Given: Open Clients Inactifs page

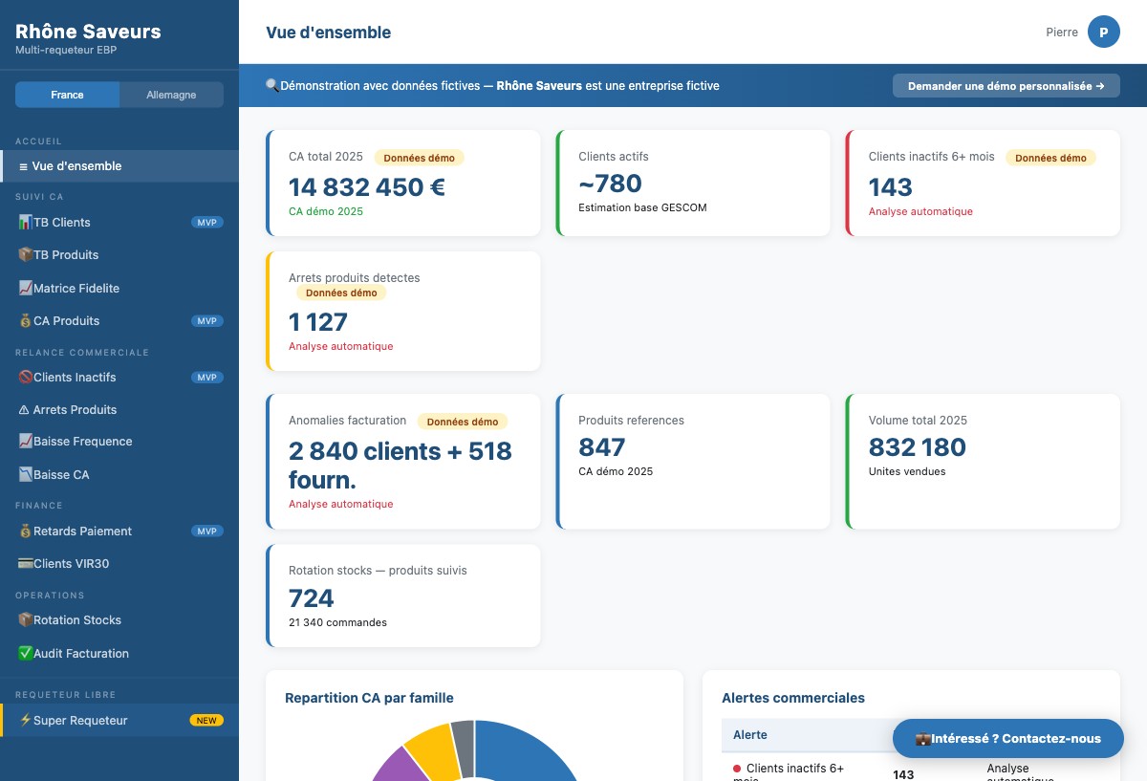Looking at the screenshot, I should coord(119,377).
